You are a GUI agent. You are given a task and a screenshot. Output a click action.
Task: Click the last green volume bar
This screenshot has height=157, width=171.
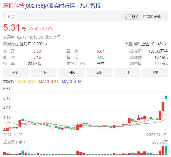click(x=166, y=150)
